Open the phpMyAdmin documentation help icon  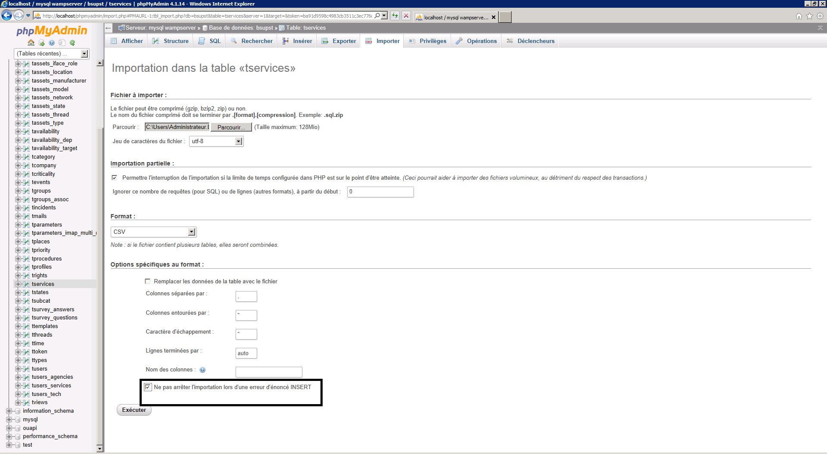point(52,43)
